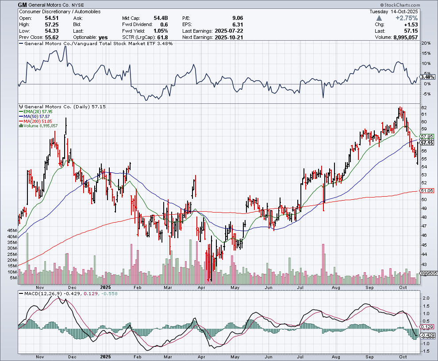Viewport: 438px width, 361px height.
Task: Click the blue MA(50) legend line marker
Action: (x=20, y=116)
